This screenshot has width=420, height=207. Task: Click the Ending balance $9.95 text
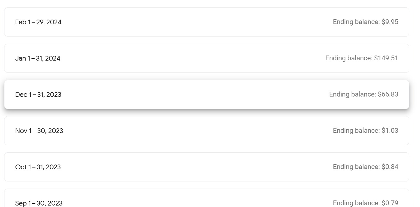[366, 22]
